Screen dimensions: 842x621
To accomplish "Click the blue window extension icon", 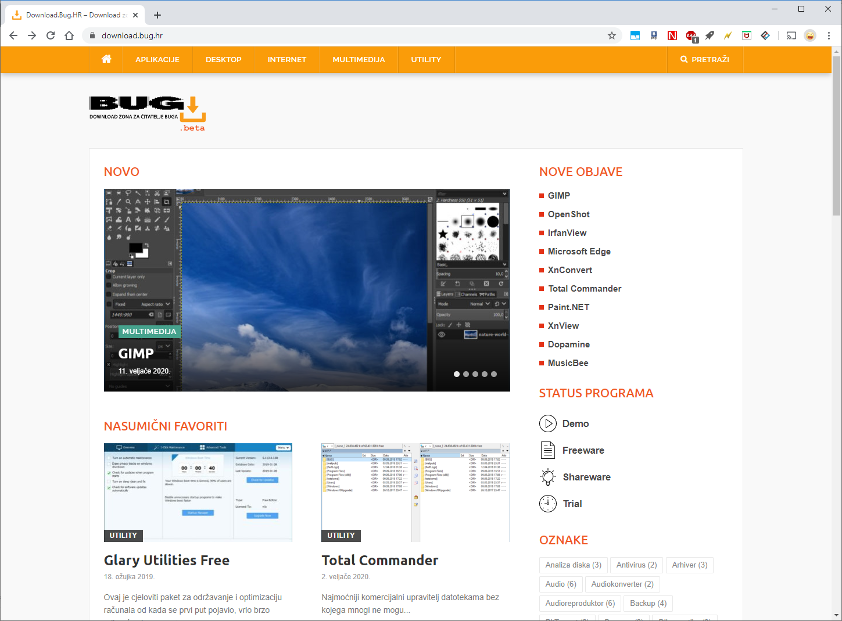I will 635,35.
